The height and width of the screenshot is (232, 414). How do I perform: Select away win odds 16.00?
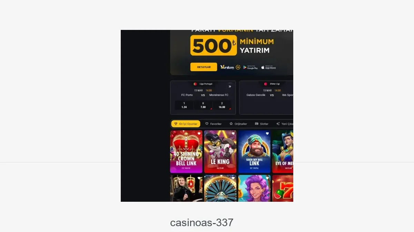(x=222, y=105)
